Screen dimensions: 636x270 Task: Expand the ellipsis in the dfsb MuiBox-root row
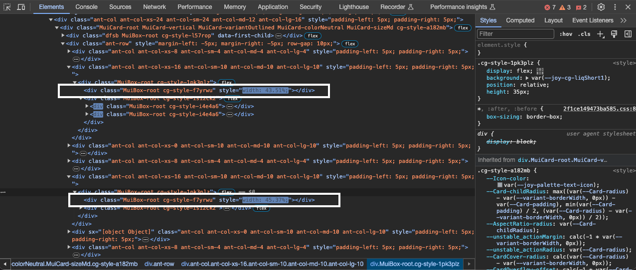[279, 36]
